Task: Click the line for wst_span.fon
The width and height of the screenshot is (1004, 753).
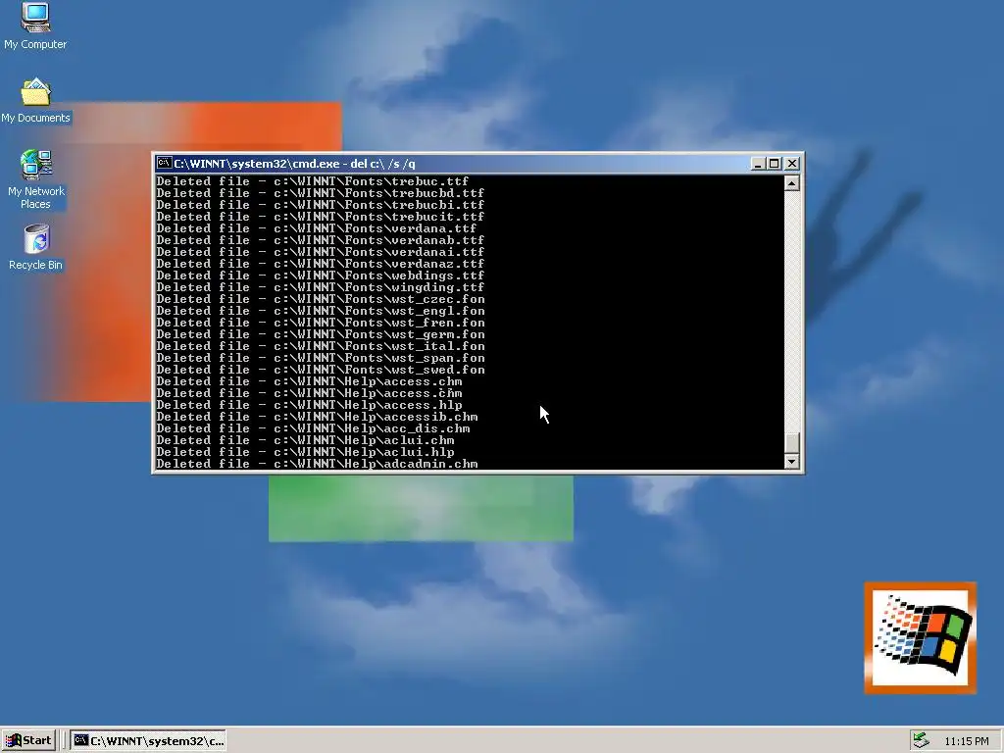Action: pos(321,358)
